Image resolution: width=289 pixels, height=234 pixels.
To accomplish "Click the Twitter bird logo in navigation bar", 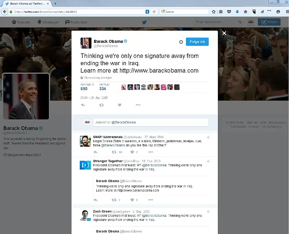I will (144, 22).
